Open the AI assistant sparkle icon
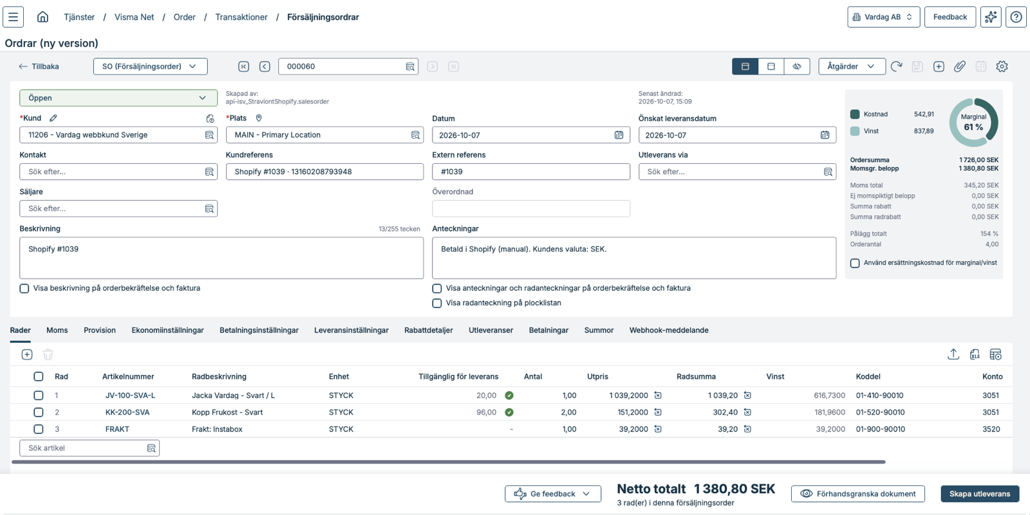This screenshot has height=515, width=1030. tap(991, 17)
